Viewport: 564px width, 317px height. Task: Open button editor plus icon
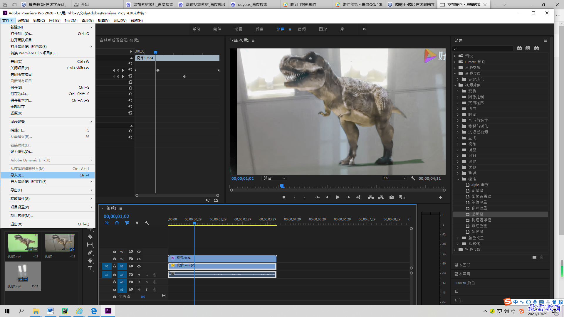pos(440,198)
